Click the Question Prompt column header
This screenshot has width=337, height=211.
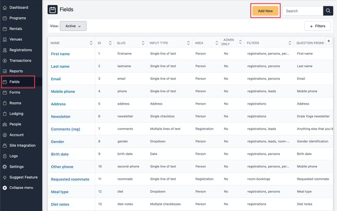click(310, 43)
